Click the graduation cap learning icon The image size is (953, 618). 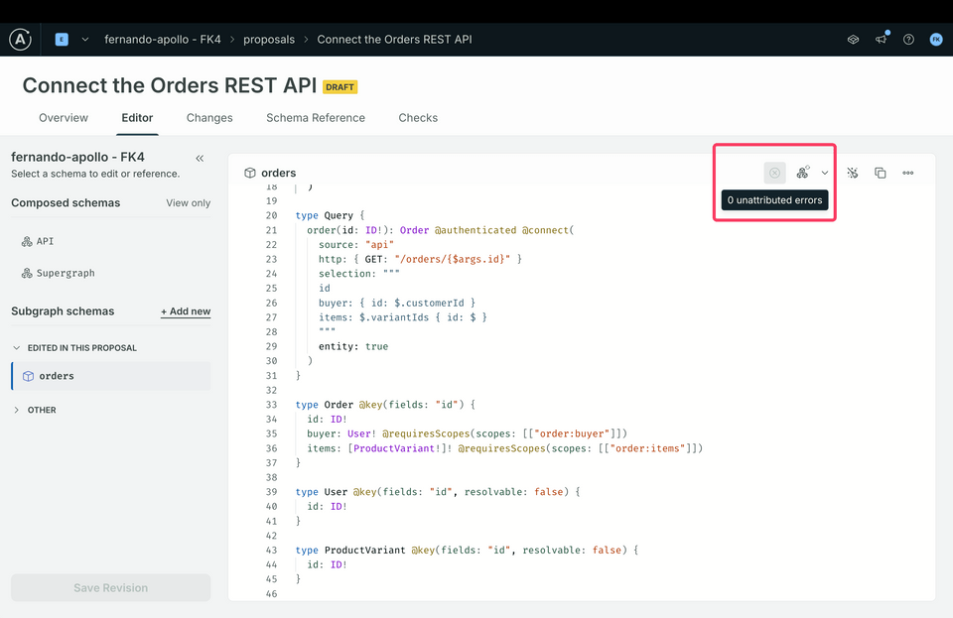tap(854, 40)
